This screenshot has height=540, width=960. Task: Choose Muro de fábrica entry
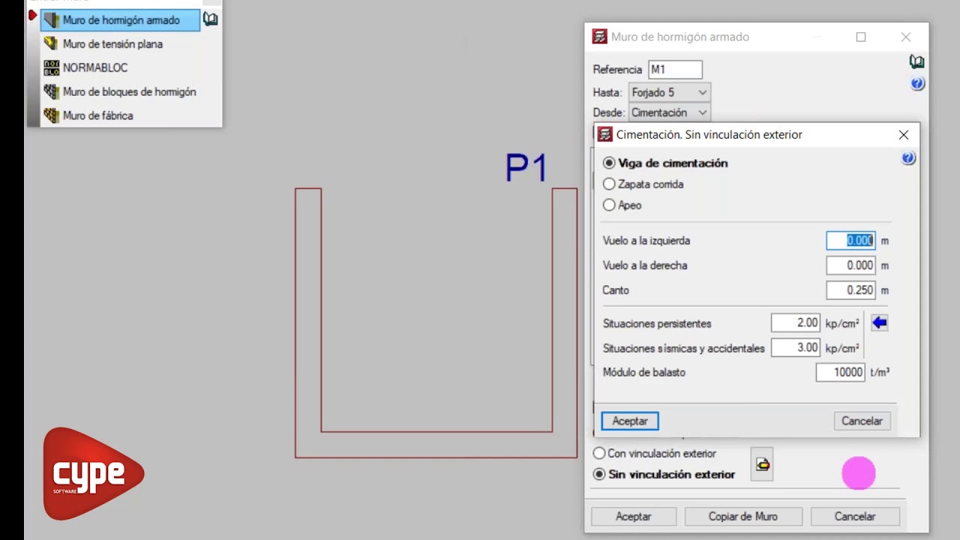(97, 115)
